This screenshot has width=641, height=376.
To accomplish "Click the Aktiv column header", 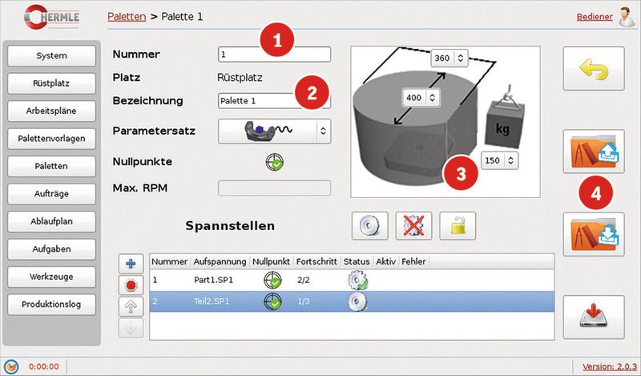I will click(x=386, y=261).
